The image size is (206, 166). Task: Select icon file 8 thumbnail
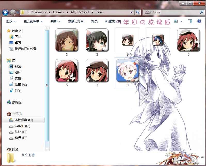pos(128,70)
